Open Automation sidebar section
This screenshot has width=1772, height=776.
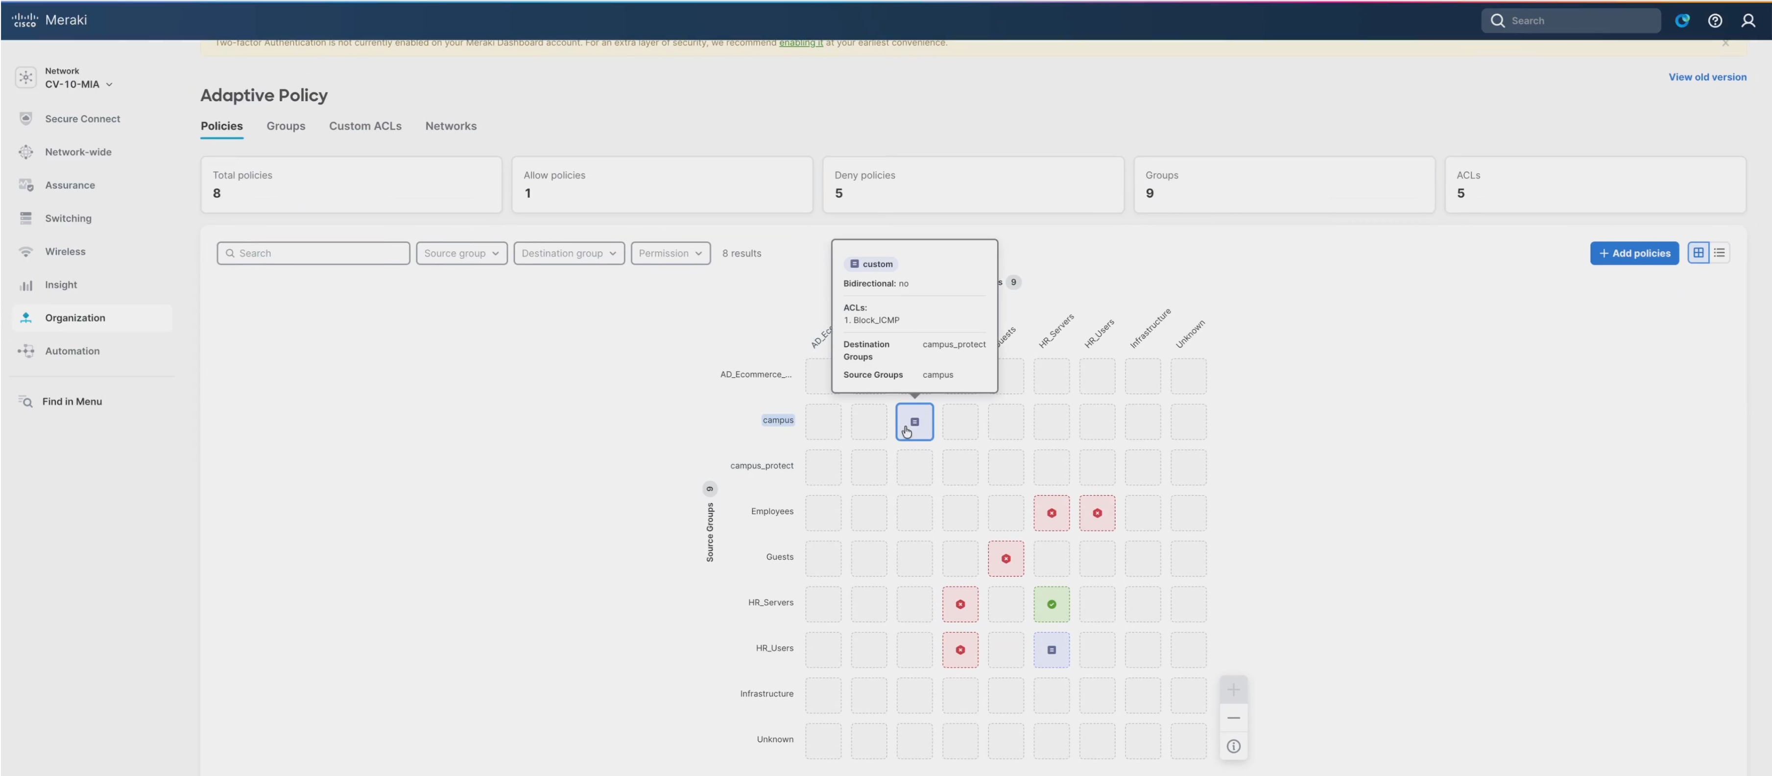point(72,350)
